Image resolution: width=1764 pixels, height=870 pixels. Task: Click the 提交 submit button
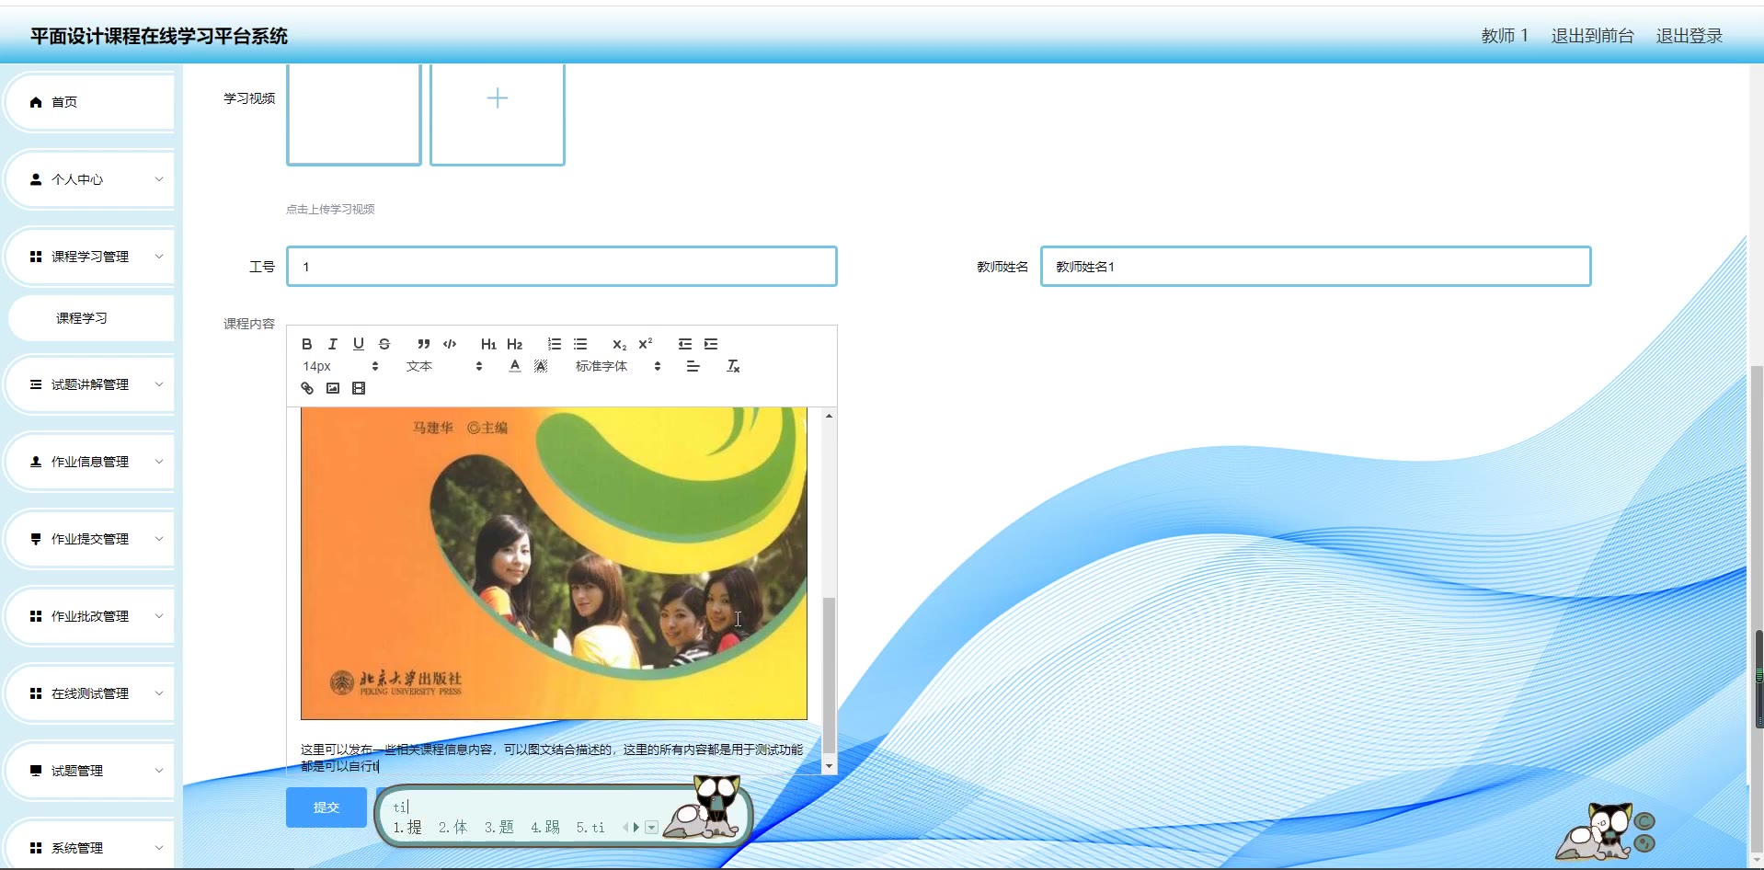tap(326, 807)
